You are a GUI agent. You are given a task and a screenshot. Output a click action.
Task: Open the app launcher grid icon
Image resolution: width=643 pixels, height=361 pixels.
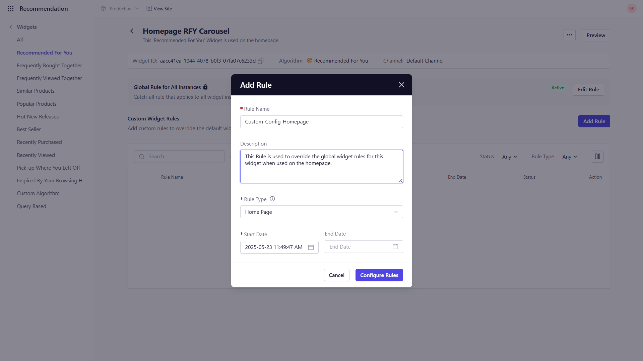pos(10,9)
